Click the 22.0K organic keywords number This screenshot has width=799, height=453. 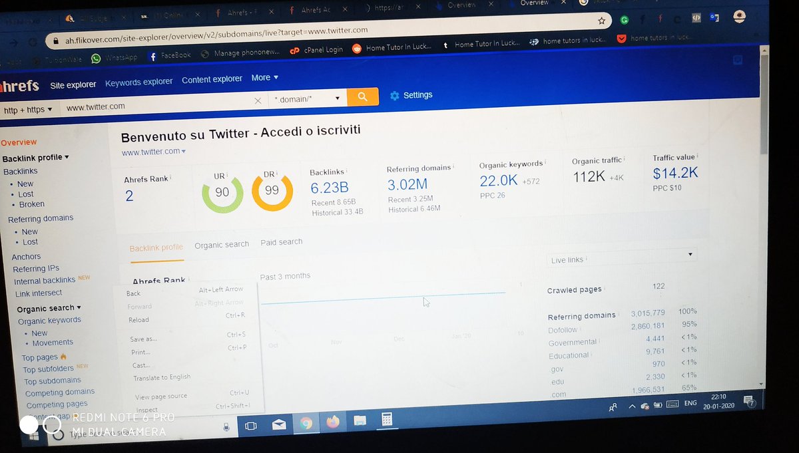[x=498, y=180]
